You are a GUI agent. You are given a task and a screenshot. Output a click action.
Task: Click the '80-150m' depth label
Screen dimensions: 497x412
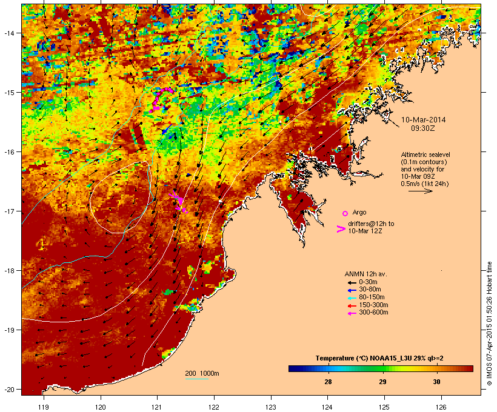click(x=372, y=297)
